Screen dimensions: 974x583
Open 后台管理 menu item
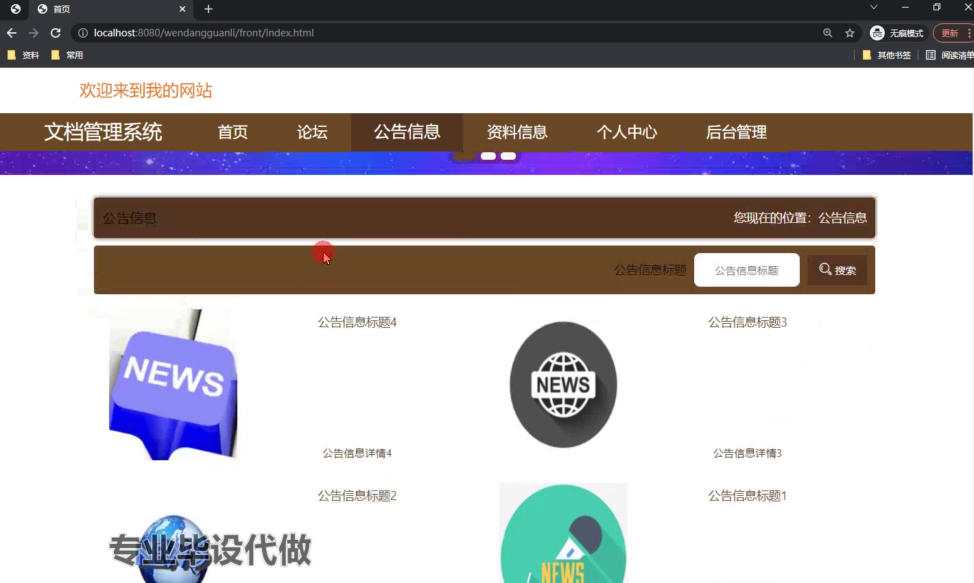(737, 132)
